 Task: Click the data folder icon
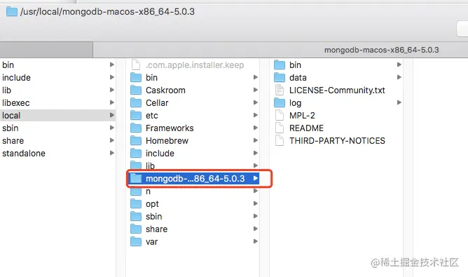pos(280,77)
